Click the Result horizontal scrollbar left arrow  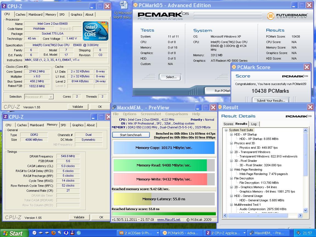(x=225, y=215)
